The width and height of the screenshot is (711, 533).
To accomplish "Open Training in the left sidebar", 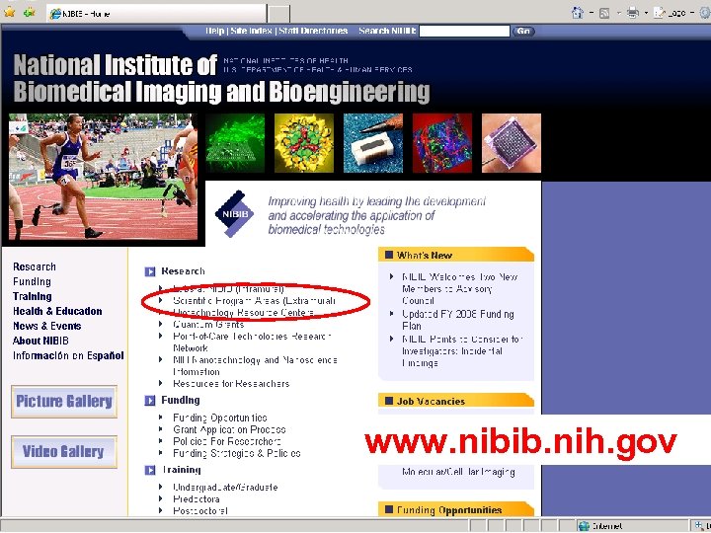I will [33, 296].
